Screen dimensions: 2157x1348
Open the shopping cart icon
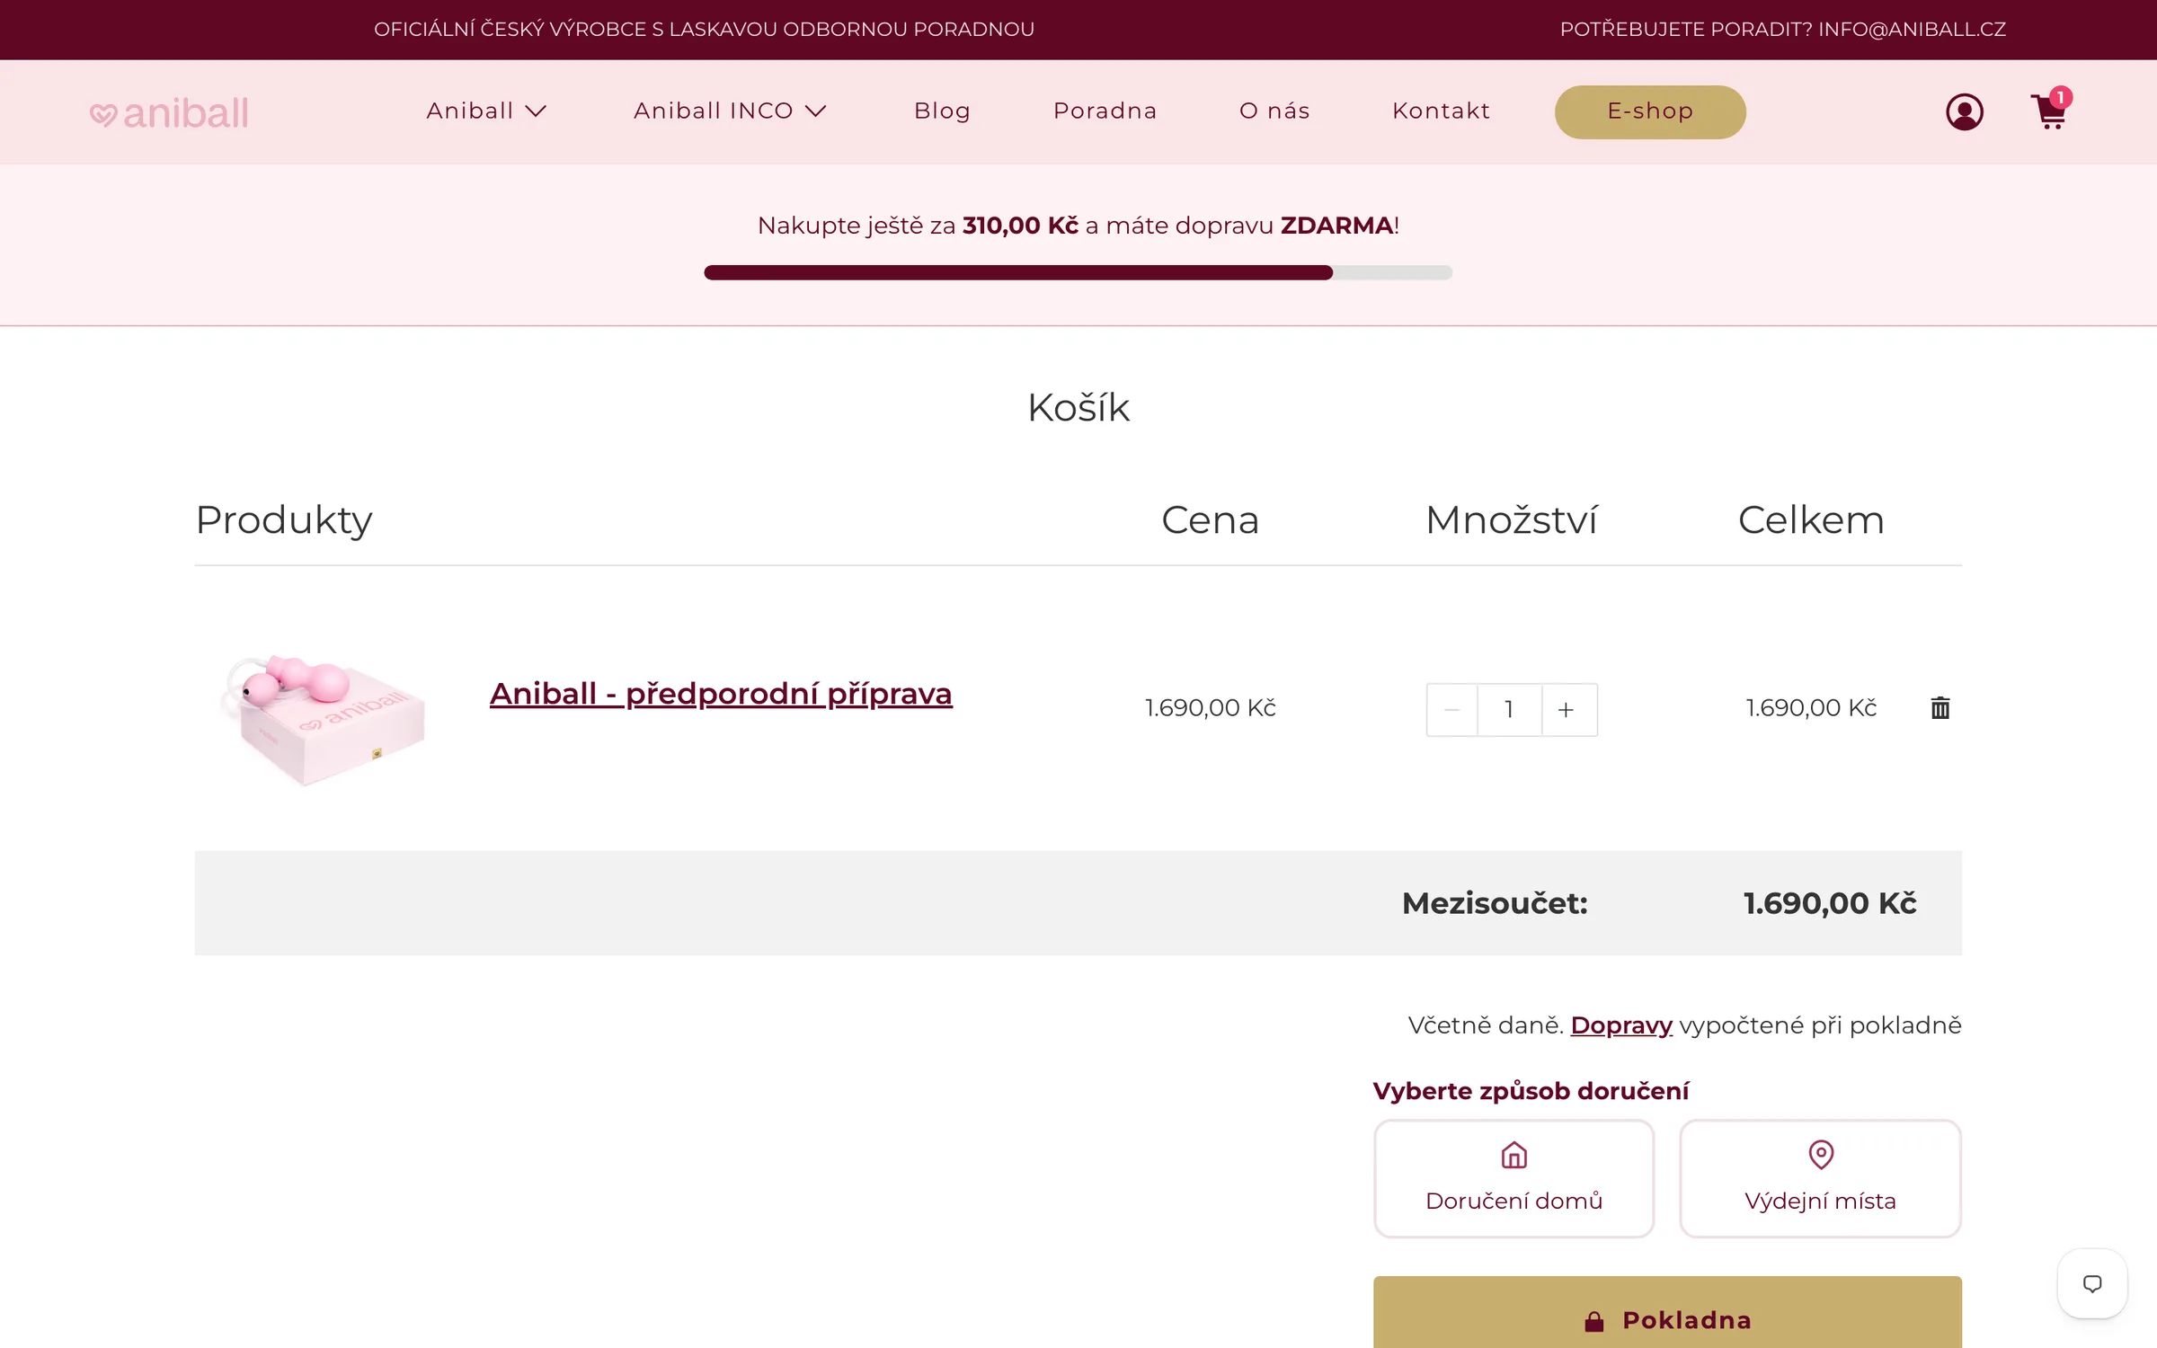click(2049, 112)
